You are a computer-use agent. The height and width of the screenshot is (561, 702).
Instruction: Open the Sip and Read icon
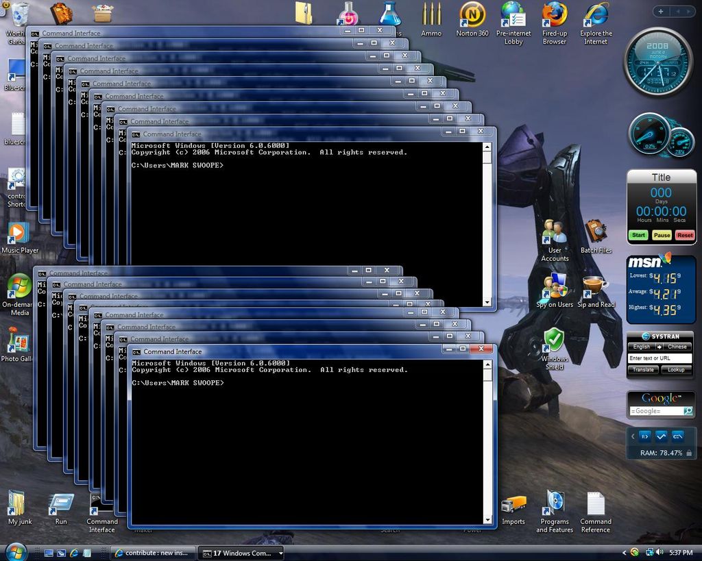point(596,292)
